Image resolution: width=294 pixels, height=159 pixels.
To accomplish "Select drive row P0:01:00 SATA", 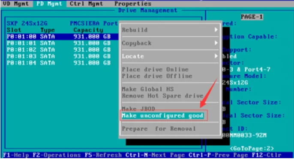I will coord(63,36).
